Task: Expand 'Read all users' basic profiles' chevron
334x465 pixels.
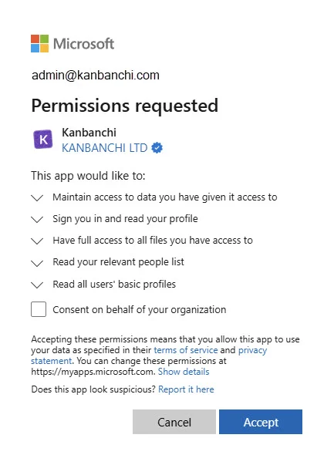Action: coord(37,285)
